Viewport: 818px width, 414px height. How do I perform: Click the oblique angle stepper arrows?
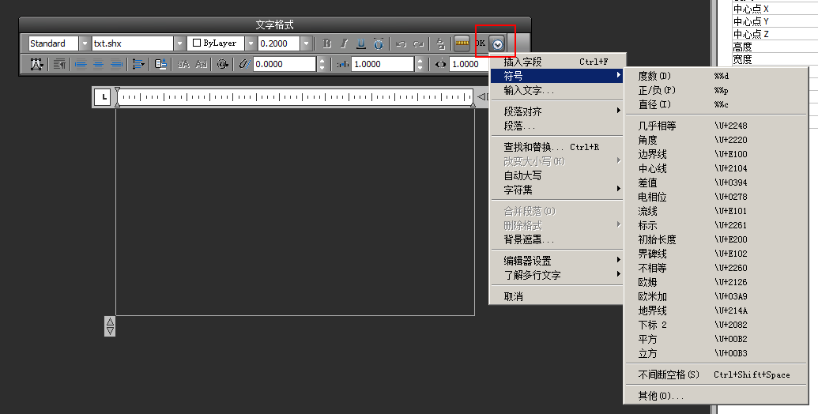click(x=322, y=64)
